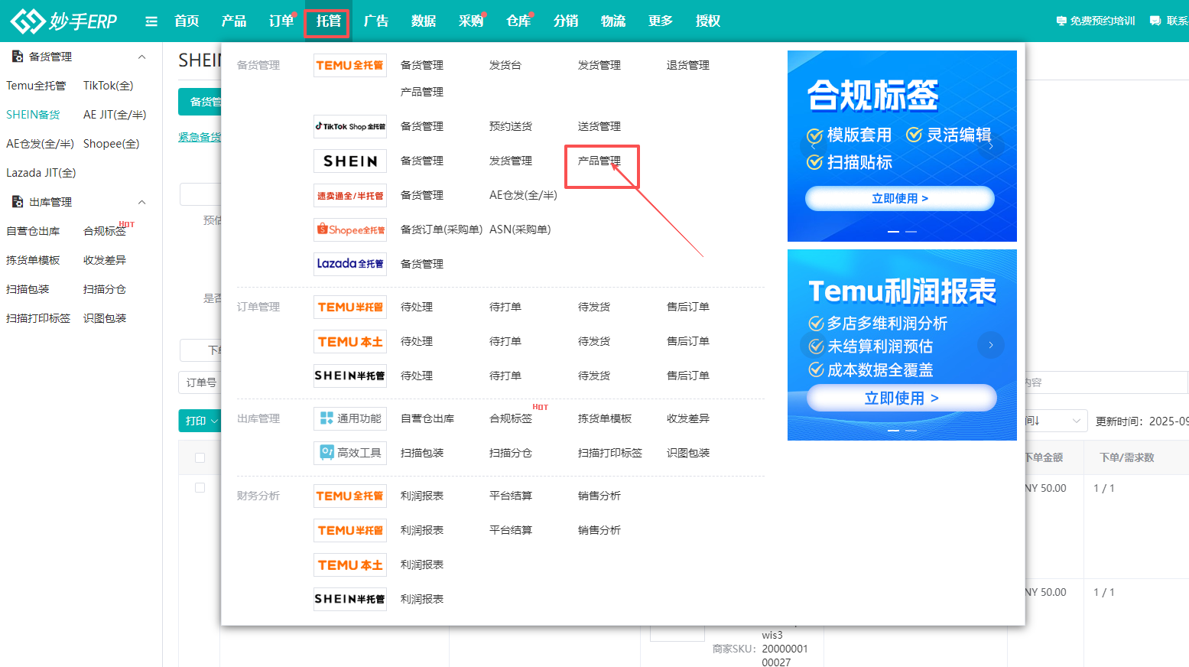Click 立即使用 on 合规标签 banner
Viewport: 1189px width, 667px height.
click(900, 198)
